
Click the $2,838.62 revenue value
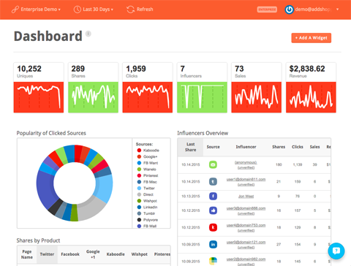coord(307,69)
